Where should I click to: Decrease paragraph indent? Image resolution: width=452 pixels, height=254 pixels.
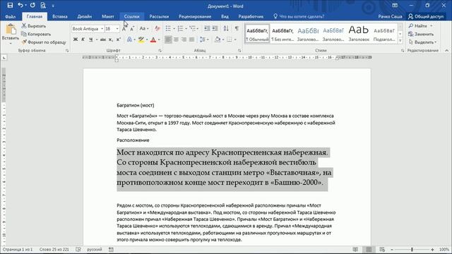pyautogui.click(x=207, y=28)
